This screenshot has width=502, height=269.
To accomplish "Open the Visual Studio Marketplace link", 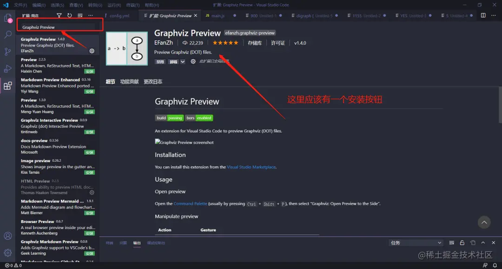I will [x=251, y=167].
